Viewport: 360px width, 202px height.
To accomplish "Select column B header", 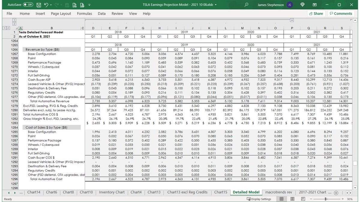I will click(x=52, y=28).
